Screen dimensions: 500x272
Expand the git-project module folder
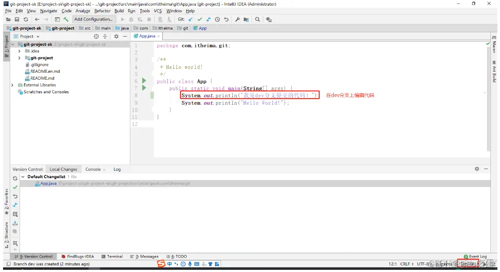pyautogui.click(x=20, y=58)
